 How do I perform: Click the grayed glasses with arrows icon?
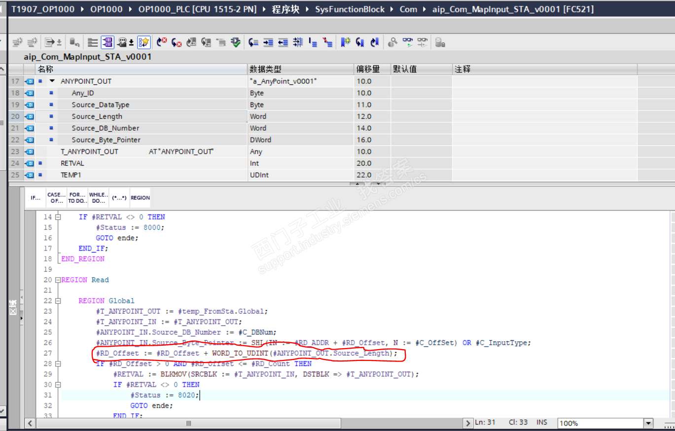tap(422, 42)
